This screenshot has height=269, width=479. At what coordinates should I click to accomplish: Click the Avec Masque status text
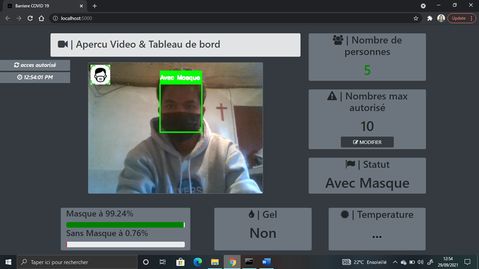coord(367,183)
